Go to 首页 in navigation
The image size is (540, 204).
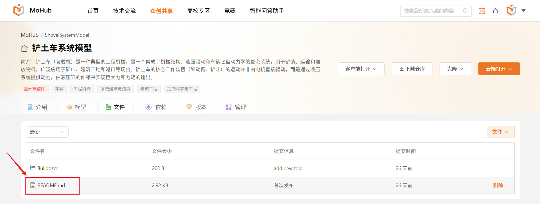pyautogui.click(x=93, y=11)
